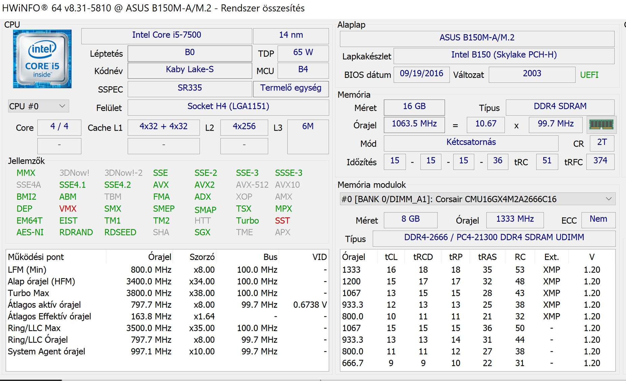The height and width of the screenshot is (381, 626).
Task: Click the Socket H4 (LGA1151) field
Action: click(228, 107)
